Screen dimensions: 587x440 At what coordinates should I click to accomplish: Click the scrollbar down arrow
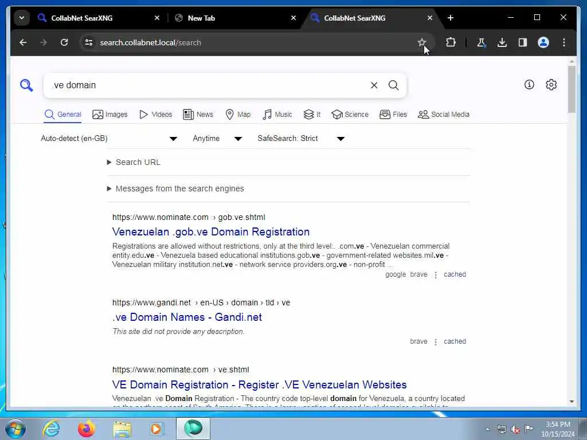point(572,401)
